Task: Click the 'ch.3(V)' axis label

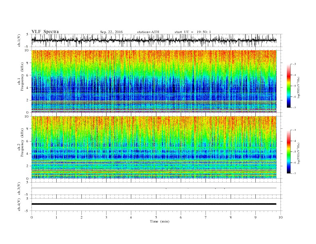Action: tap(19, 189)
